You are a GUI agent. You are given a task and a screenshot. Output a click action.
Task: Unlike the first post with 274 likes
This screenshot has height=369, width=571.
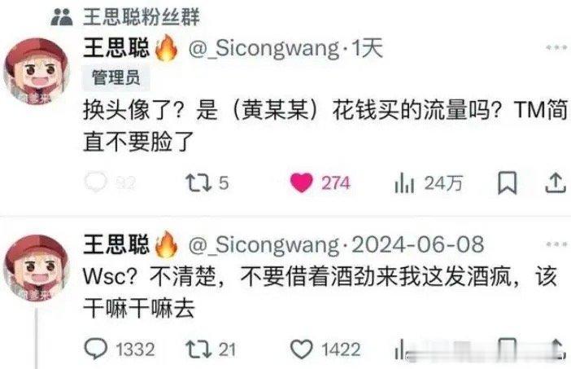click(302, 182)
